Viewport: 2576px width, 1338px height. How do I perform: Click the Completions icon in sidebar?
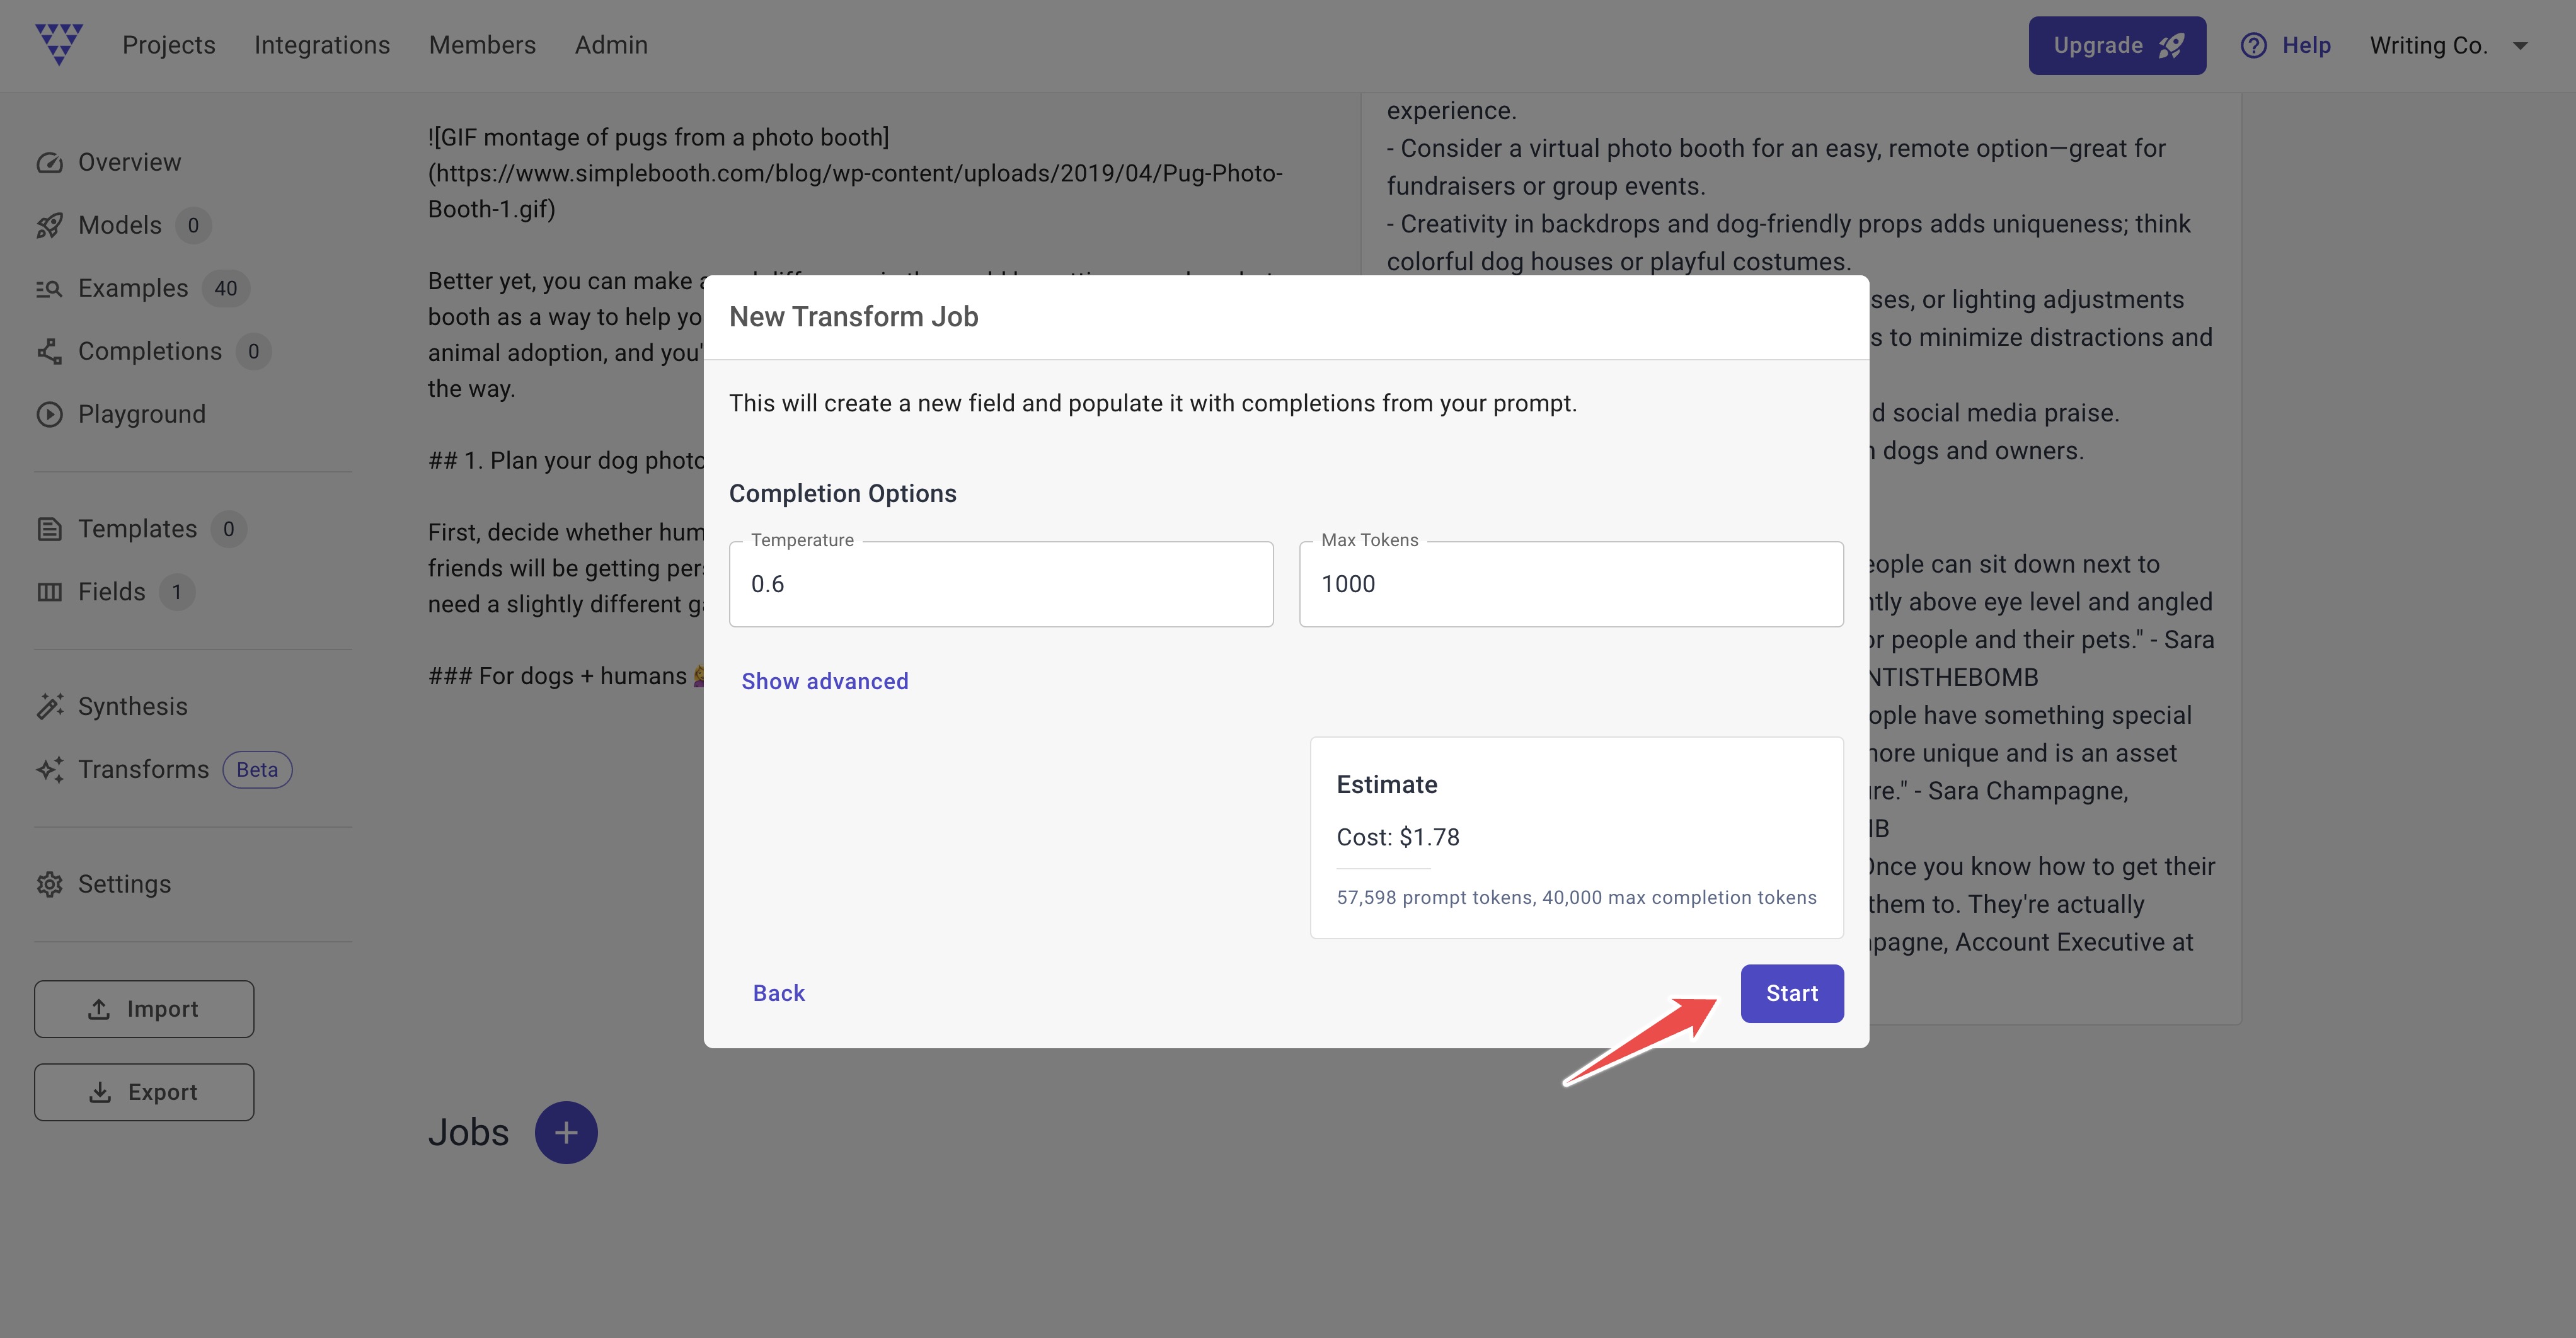51,351
